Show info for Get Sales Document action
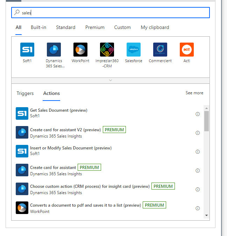Screen dimensions: 227x236 (198, 114)
